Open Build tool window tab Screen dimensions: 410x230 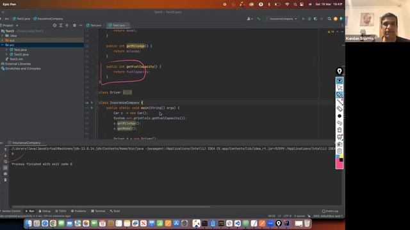point(115,211)
